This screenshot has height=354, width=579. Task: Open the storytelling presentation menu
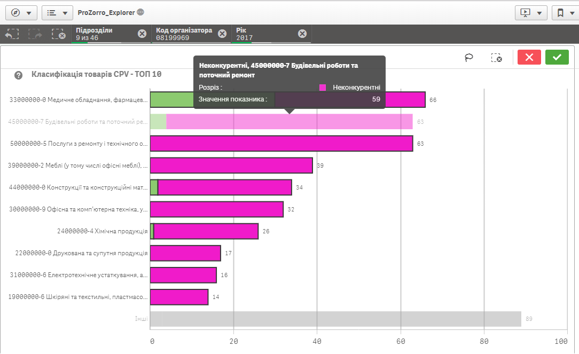click(x=531, y=13)
